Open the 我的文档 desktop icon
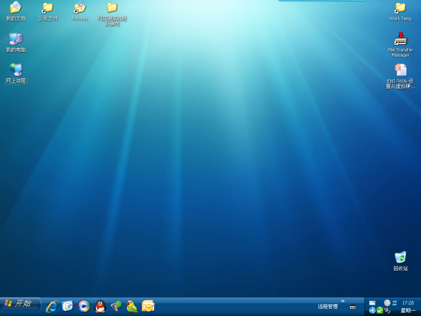 pyautogui.click(x=15, y=9)
